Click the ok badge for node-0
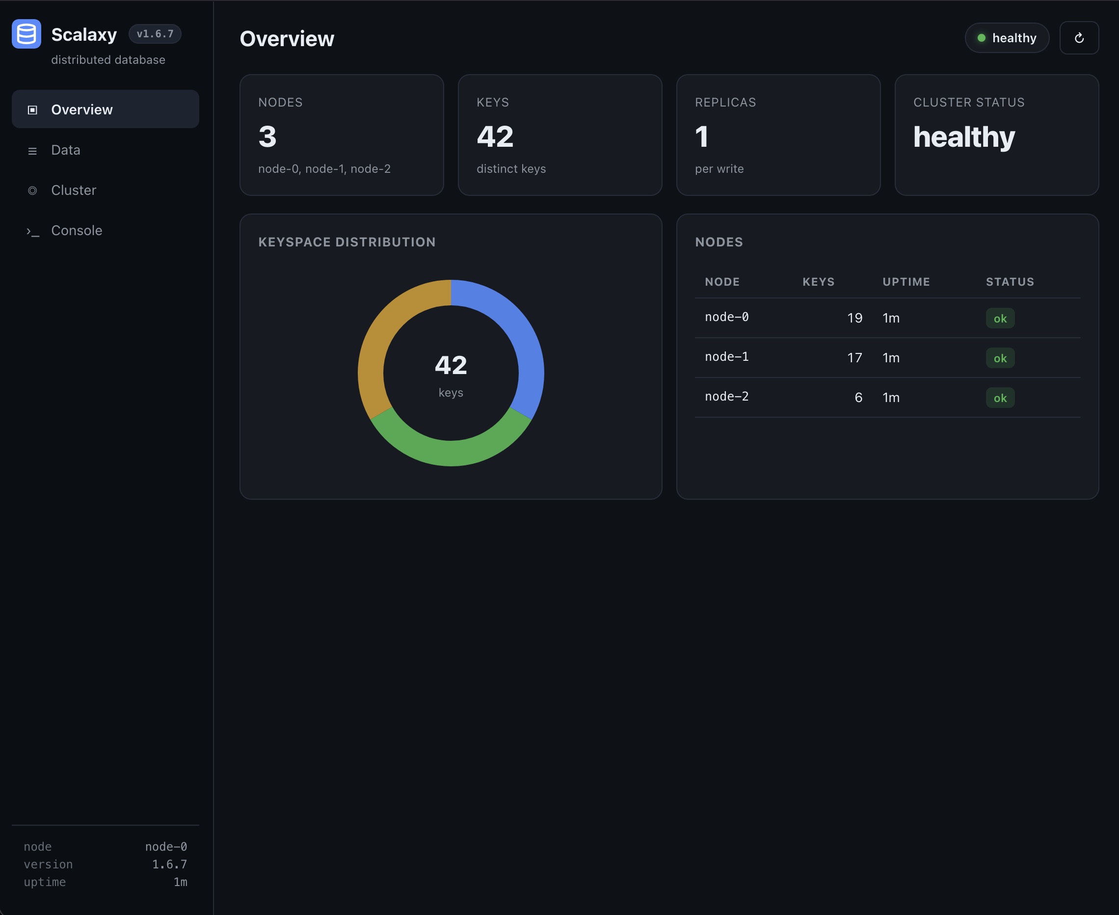Image resolution: width=1119 pixels, height=915 pixels. [1000, 319]
